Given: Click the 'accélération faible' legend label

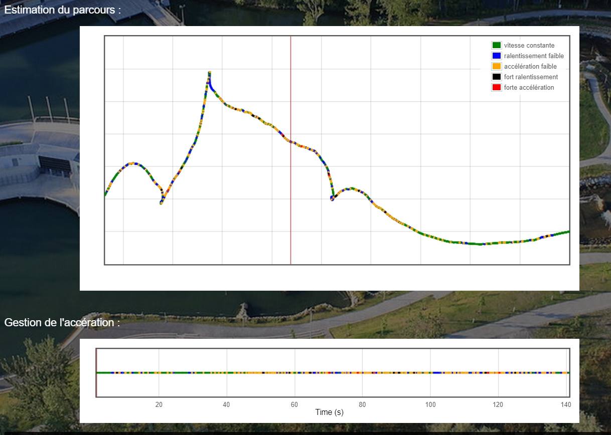Looking at the screenshot, I should (530, 67).
